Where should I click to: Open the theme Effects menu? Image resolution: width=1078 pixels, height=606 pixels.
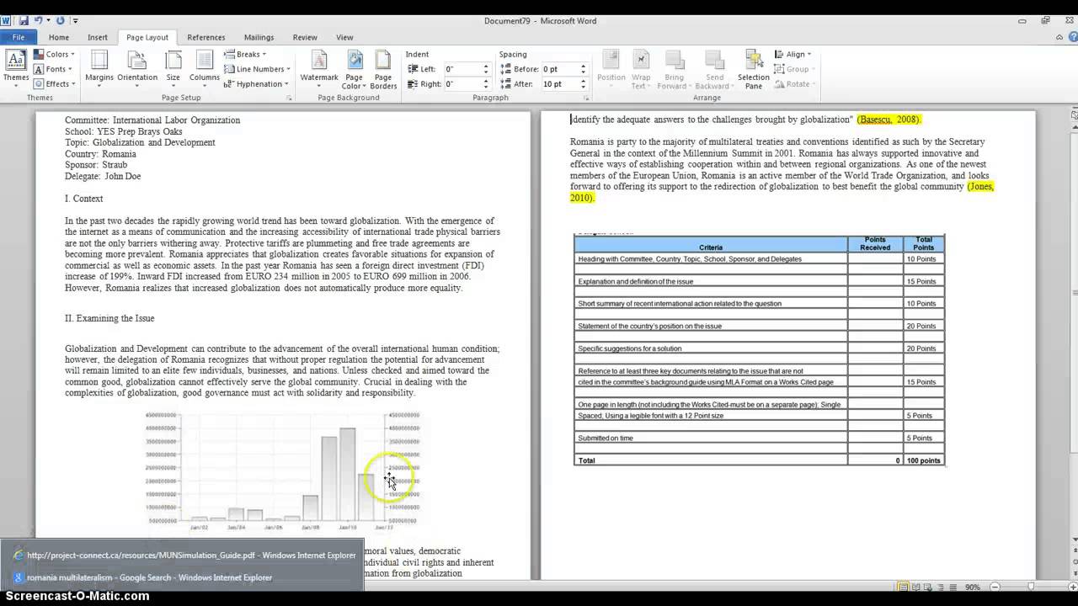pos(55,84)
